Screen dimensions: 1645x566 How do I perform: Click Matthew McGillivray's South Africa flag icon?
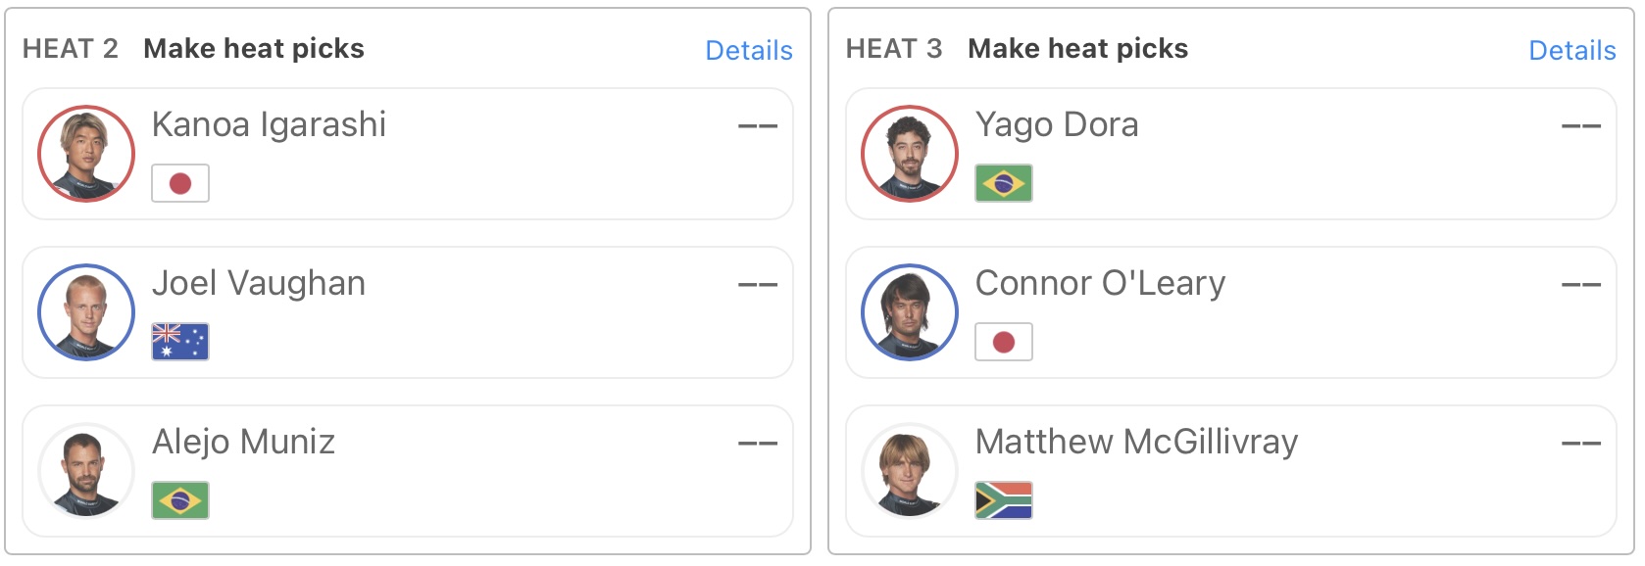1004,500
